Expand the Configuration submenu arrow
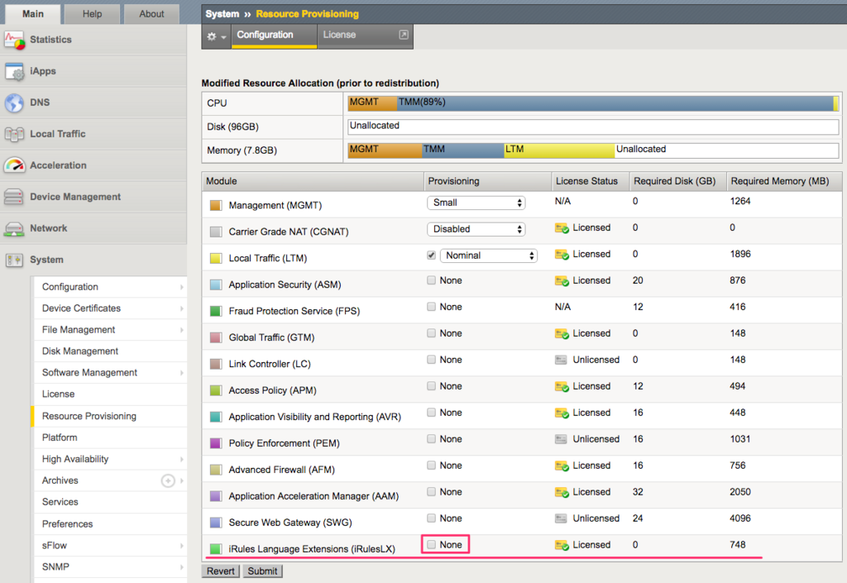This screenshot has width=847, height=583. point(181,287)
